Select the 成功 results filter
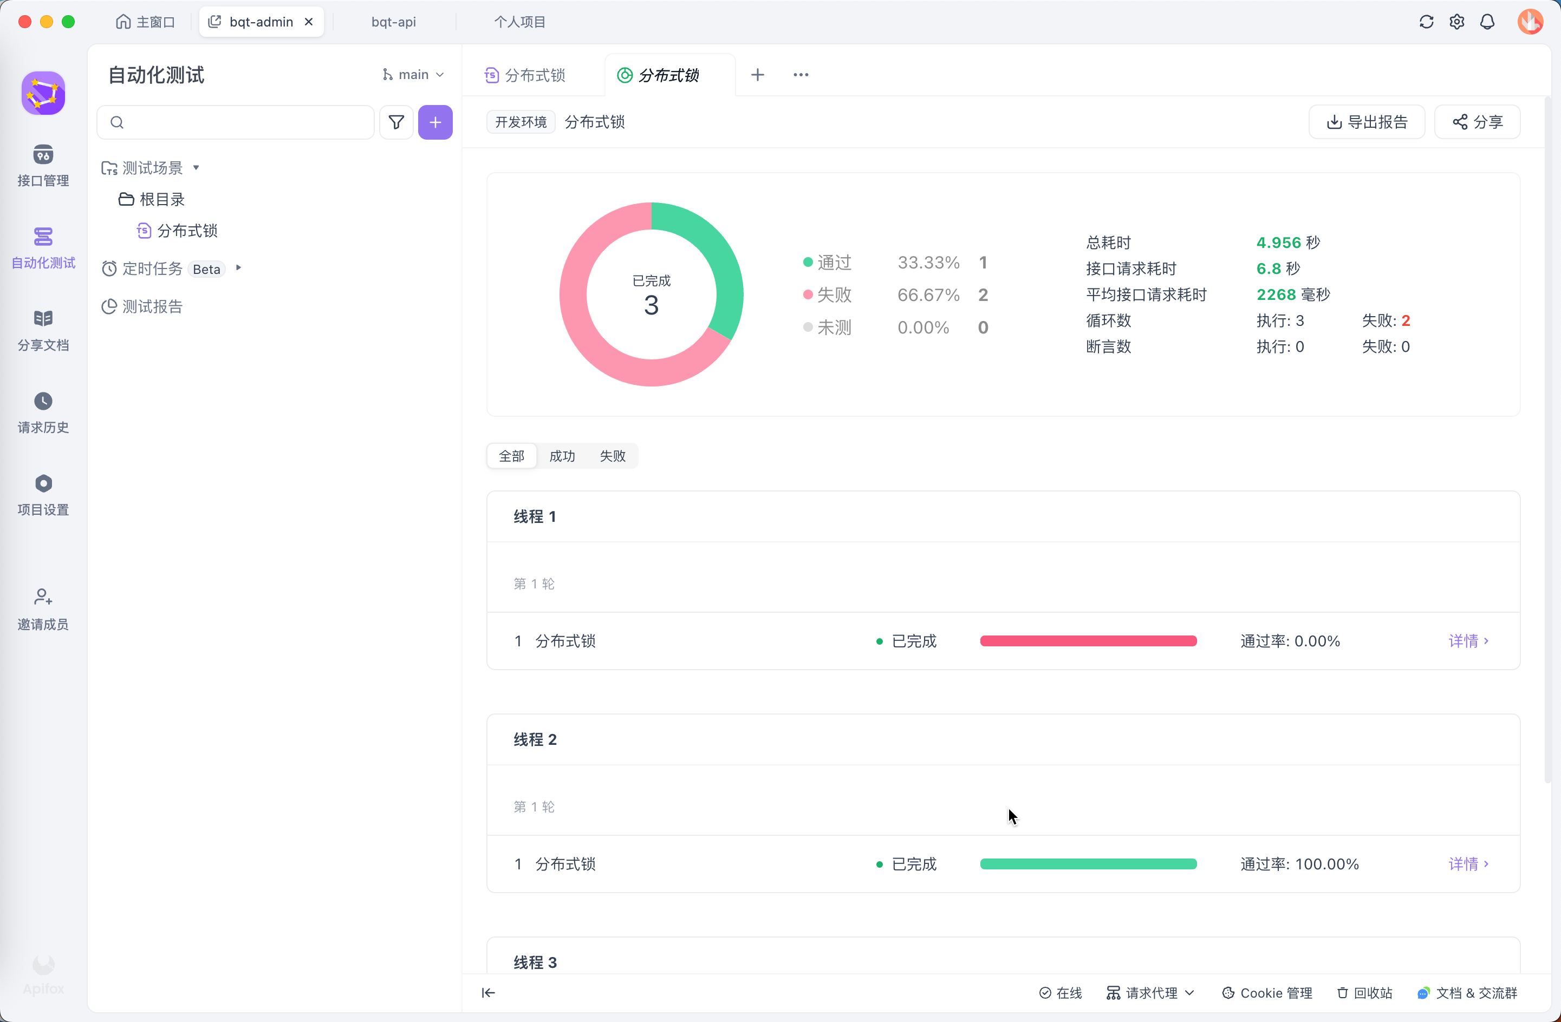Image resolution: width=1561 pixels, height=1022 pixels. pyautogui.click(x=562, y=456)
